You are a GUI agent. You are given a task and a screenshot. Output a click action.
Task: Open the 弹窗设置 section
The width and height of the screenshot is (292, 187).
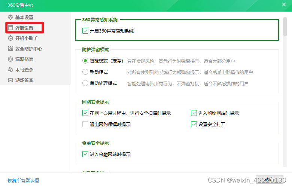pyautogui.click(x=24, y=28)
